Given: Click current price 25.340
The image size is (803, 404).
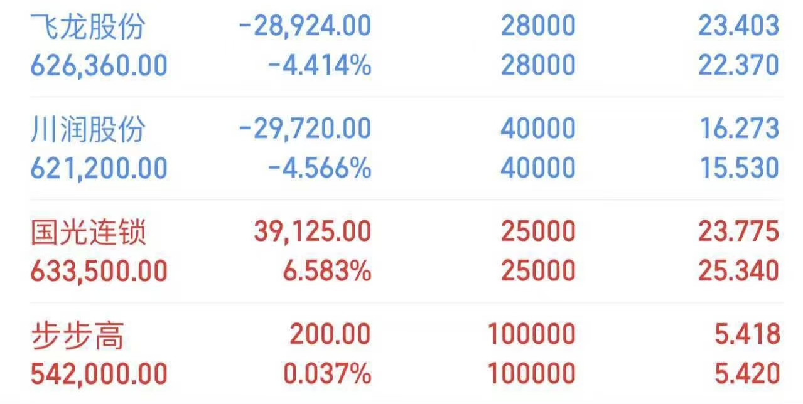Looking at the screenshot, I should click(738, 272).
